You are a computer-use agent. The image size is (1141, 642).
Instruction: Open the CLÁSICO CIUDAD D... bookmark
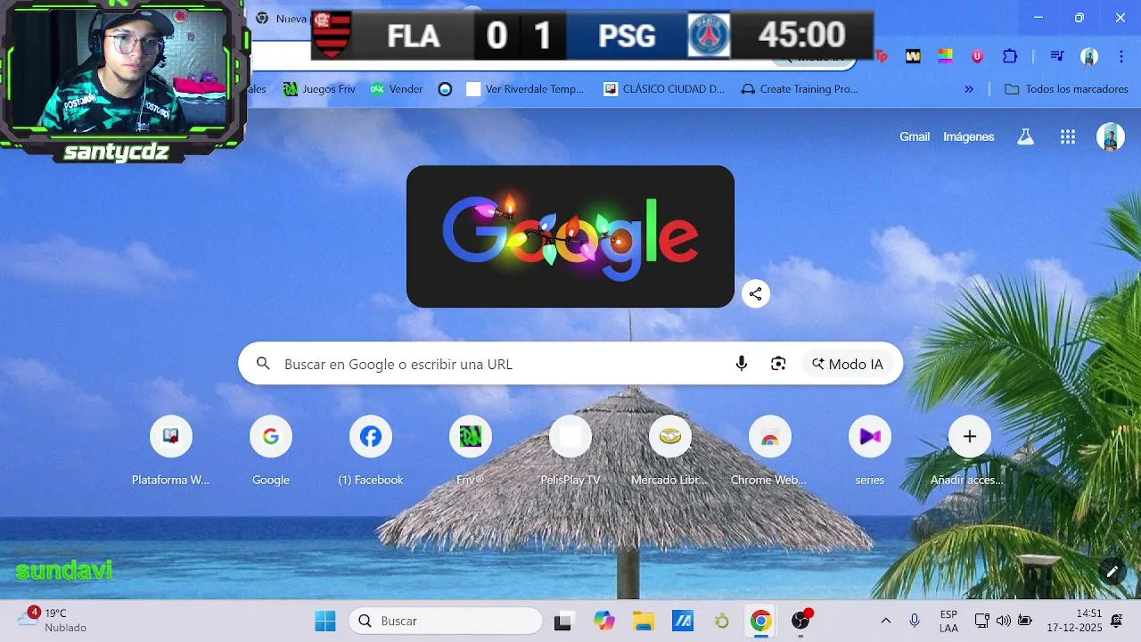(x=664, y=89)
